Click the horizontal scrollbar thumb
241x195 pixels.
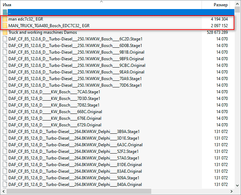(x=79, y=191)
